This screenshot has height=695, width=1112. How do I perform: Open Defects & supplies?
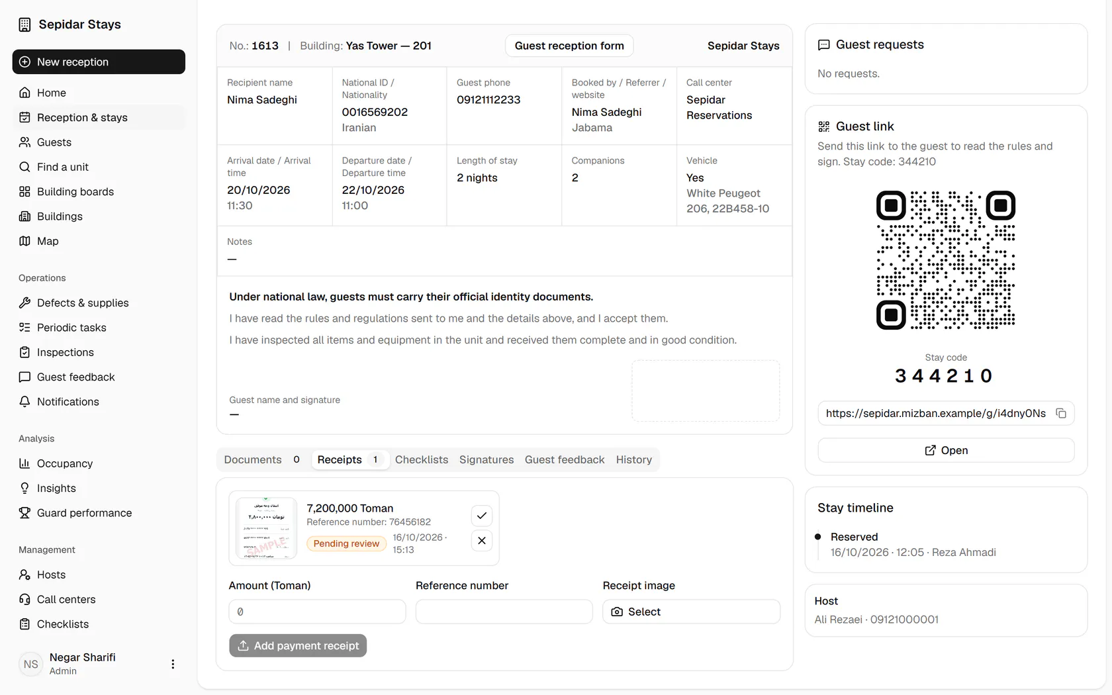(99, 302)
